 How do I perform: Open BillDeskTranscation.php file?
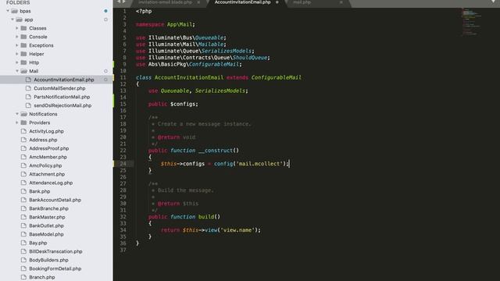(56, 251)
